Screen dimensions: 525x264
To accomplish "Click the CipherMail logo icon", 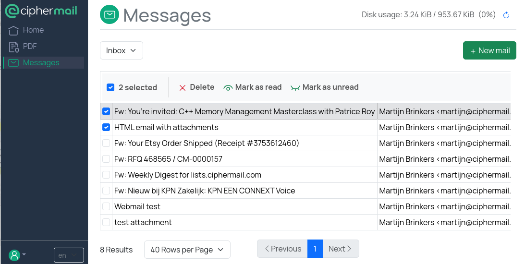I will coord(12,11).
